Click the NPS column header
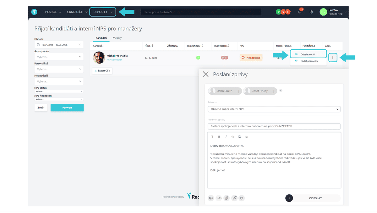Viewport: 377px width, 213px height. (242, 46)
